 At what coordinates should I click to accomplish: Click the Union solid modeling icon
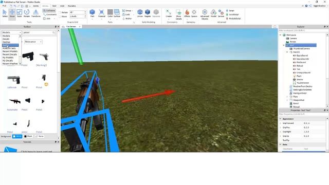(x=140, y=13)
